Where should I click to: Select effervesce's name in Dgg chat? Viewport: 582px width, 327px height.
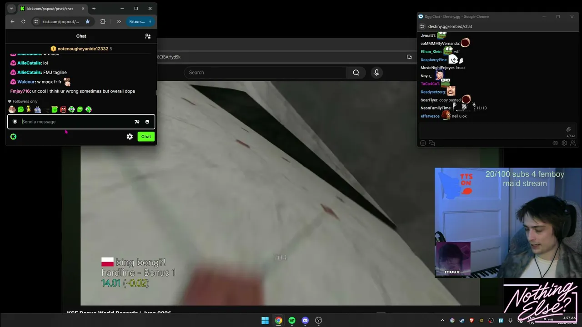click(430, 116)
